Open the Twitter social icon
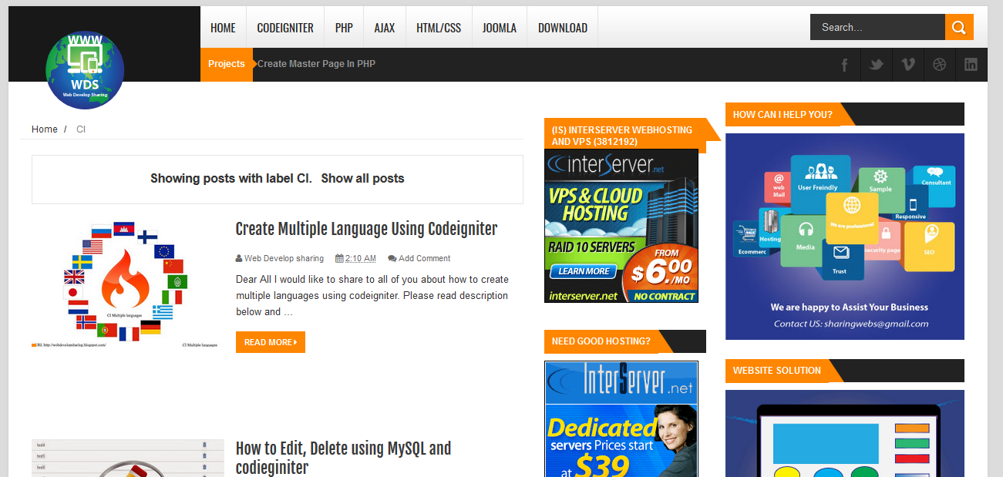 pyautogui.click(x=876, y=65)
